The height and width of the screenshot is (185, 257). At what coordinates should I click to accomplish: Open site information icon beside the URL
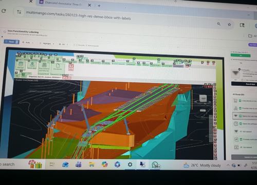click(x=19, y=12)
